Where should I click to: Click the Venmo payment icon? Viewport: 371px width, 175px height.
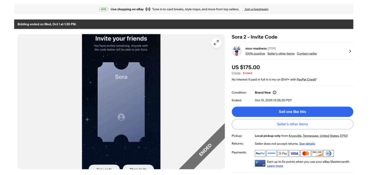tap(271, 153)
